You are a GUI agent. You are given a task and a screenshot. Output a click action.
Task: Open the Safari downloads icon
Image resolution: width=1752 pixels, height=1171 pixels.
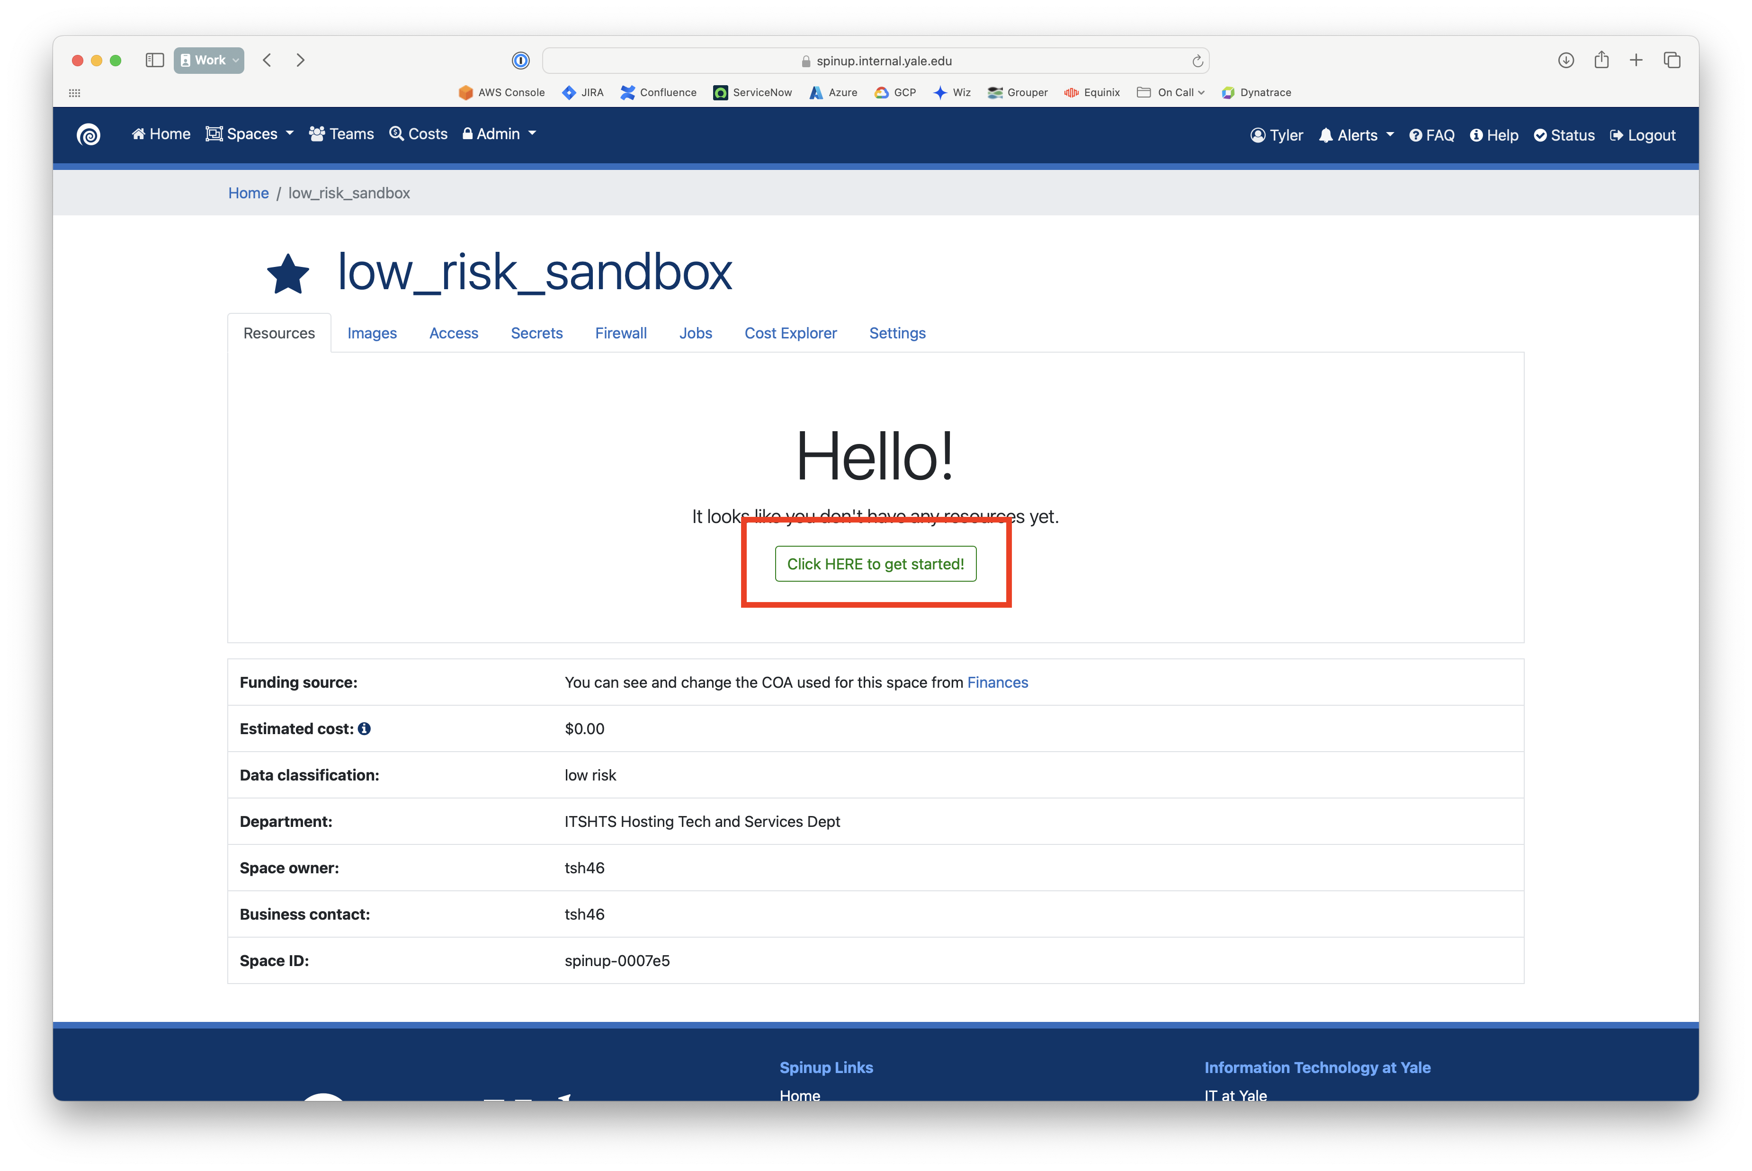point(1566,60)
